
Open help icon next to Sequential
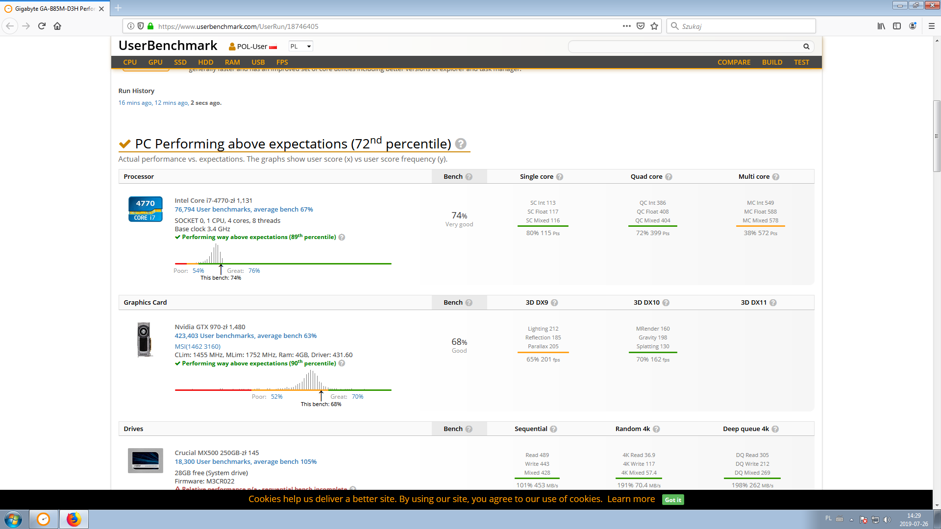tap(553, 429)
